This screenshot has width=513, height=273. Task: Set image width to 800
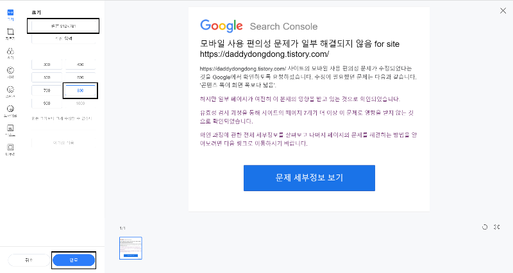(80, 90)
